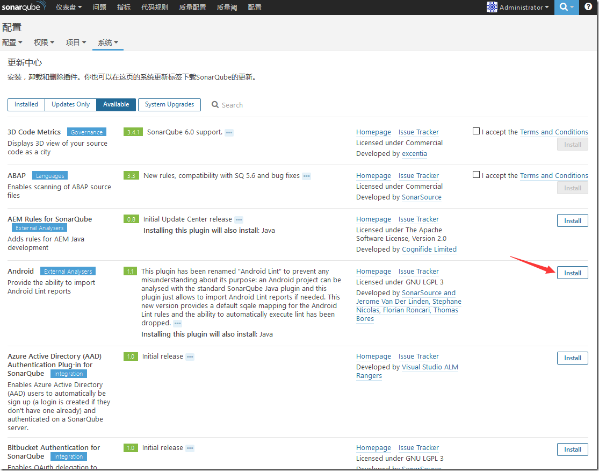
Task: Click the Governance category tag
Action: 86,132
